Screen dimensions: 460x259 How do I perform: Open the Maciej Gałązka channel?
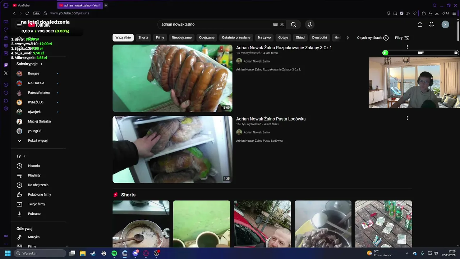38,122
